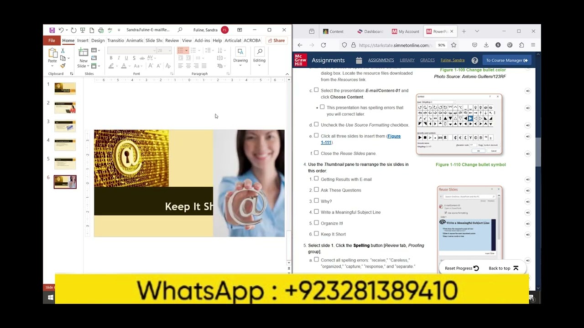Viewport: 584px width, 328px height.
Task: Switch to the Review ribbon tab
Action: tap(172, 41)
